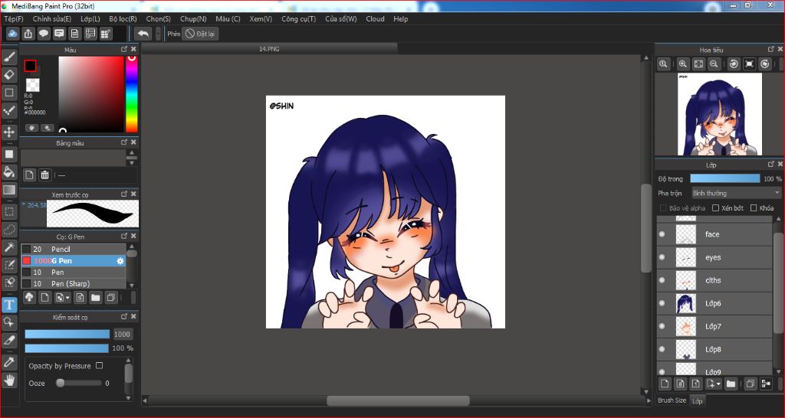Hide the clths layer
Image resolution: width=785 pixels, height=418 pixels.
pos(662,280)
